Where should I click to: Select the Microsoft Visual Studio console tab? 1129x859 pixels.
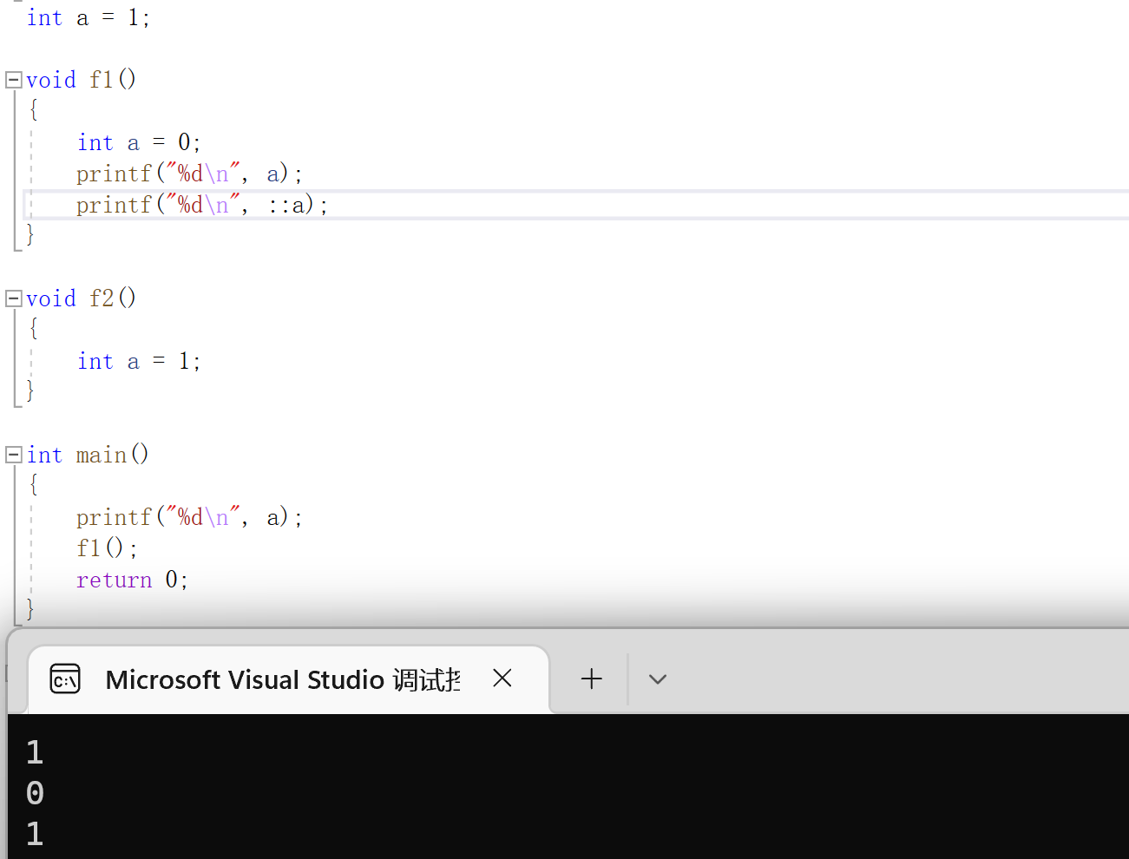289,679
